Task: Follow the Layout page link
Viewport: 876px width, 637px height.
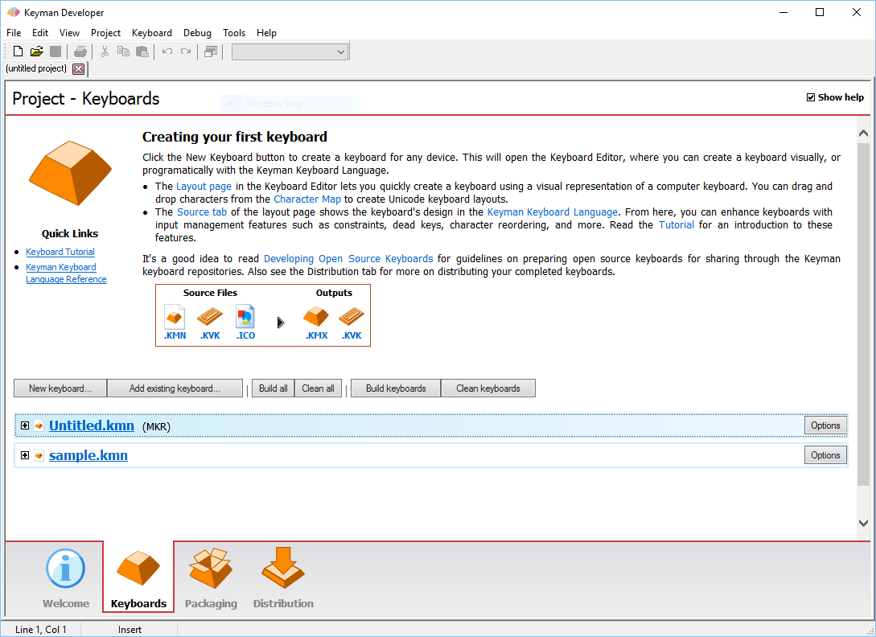Action: (x=204, y=186)
